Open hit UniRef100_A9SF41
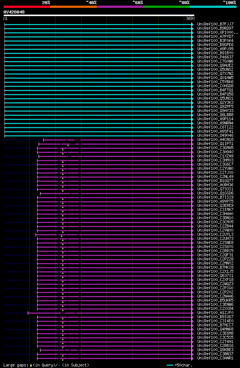 click(x=215, y=132)
